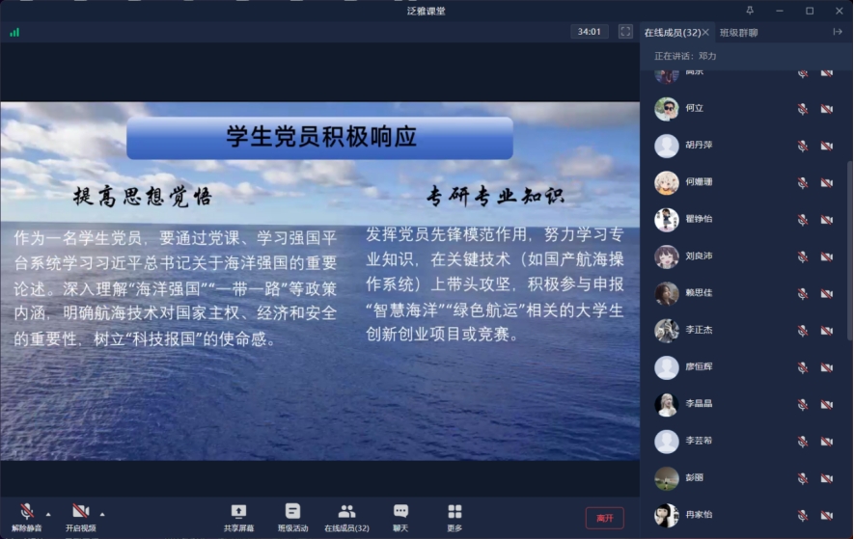The height and width of the screenshot is (539, 854).
Task: Toggle microphone icon for member 何立
Action: [x=802, y=109]
